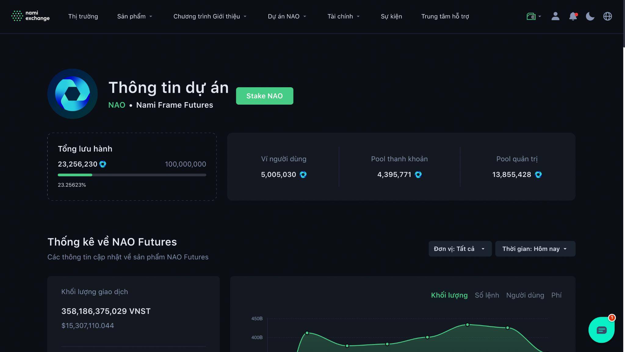Expand the Dự án NAO menu
The width and height of the screenshot is (625, 352).
coord(287,16)
